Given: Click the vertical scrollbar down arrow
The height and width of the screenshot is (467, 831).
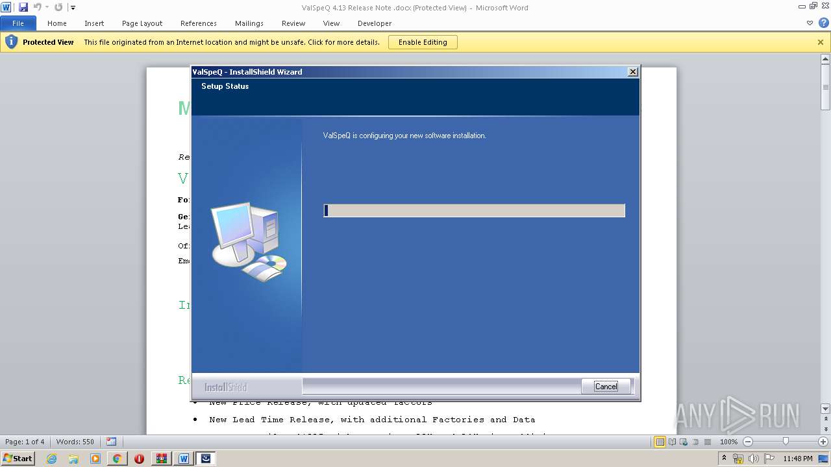Looking at the screenshot, I should 826,409.
